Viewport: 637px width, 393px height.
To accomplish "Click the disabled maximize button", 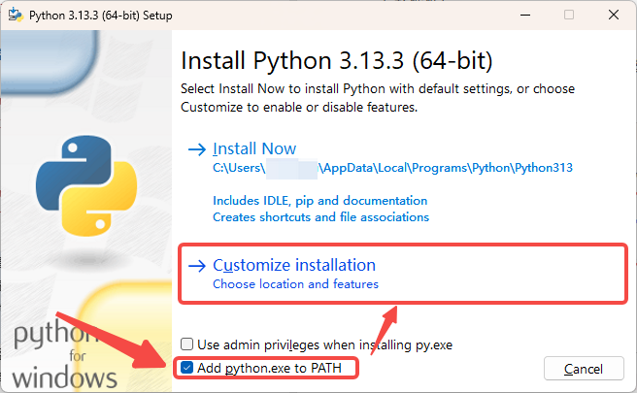I will point(569,15).
